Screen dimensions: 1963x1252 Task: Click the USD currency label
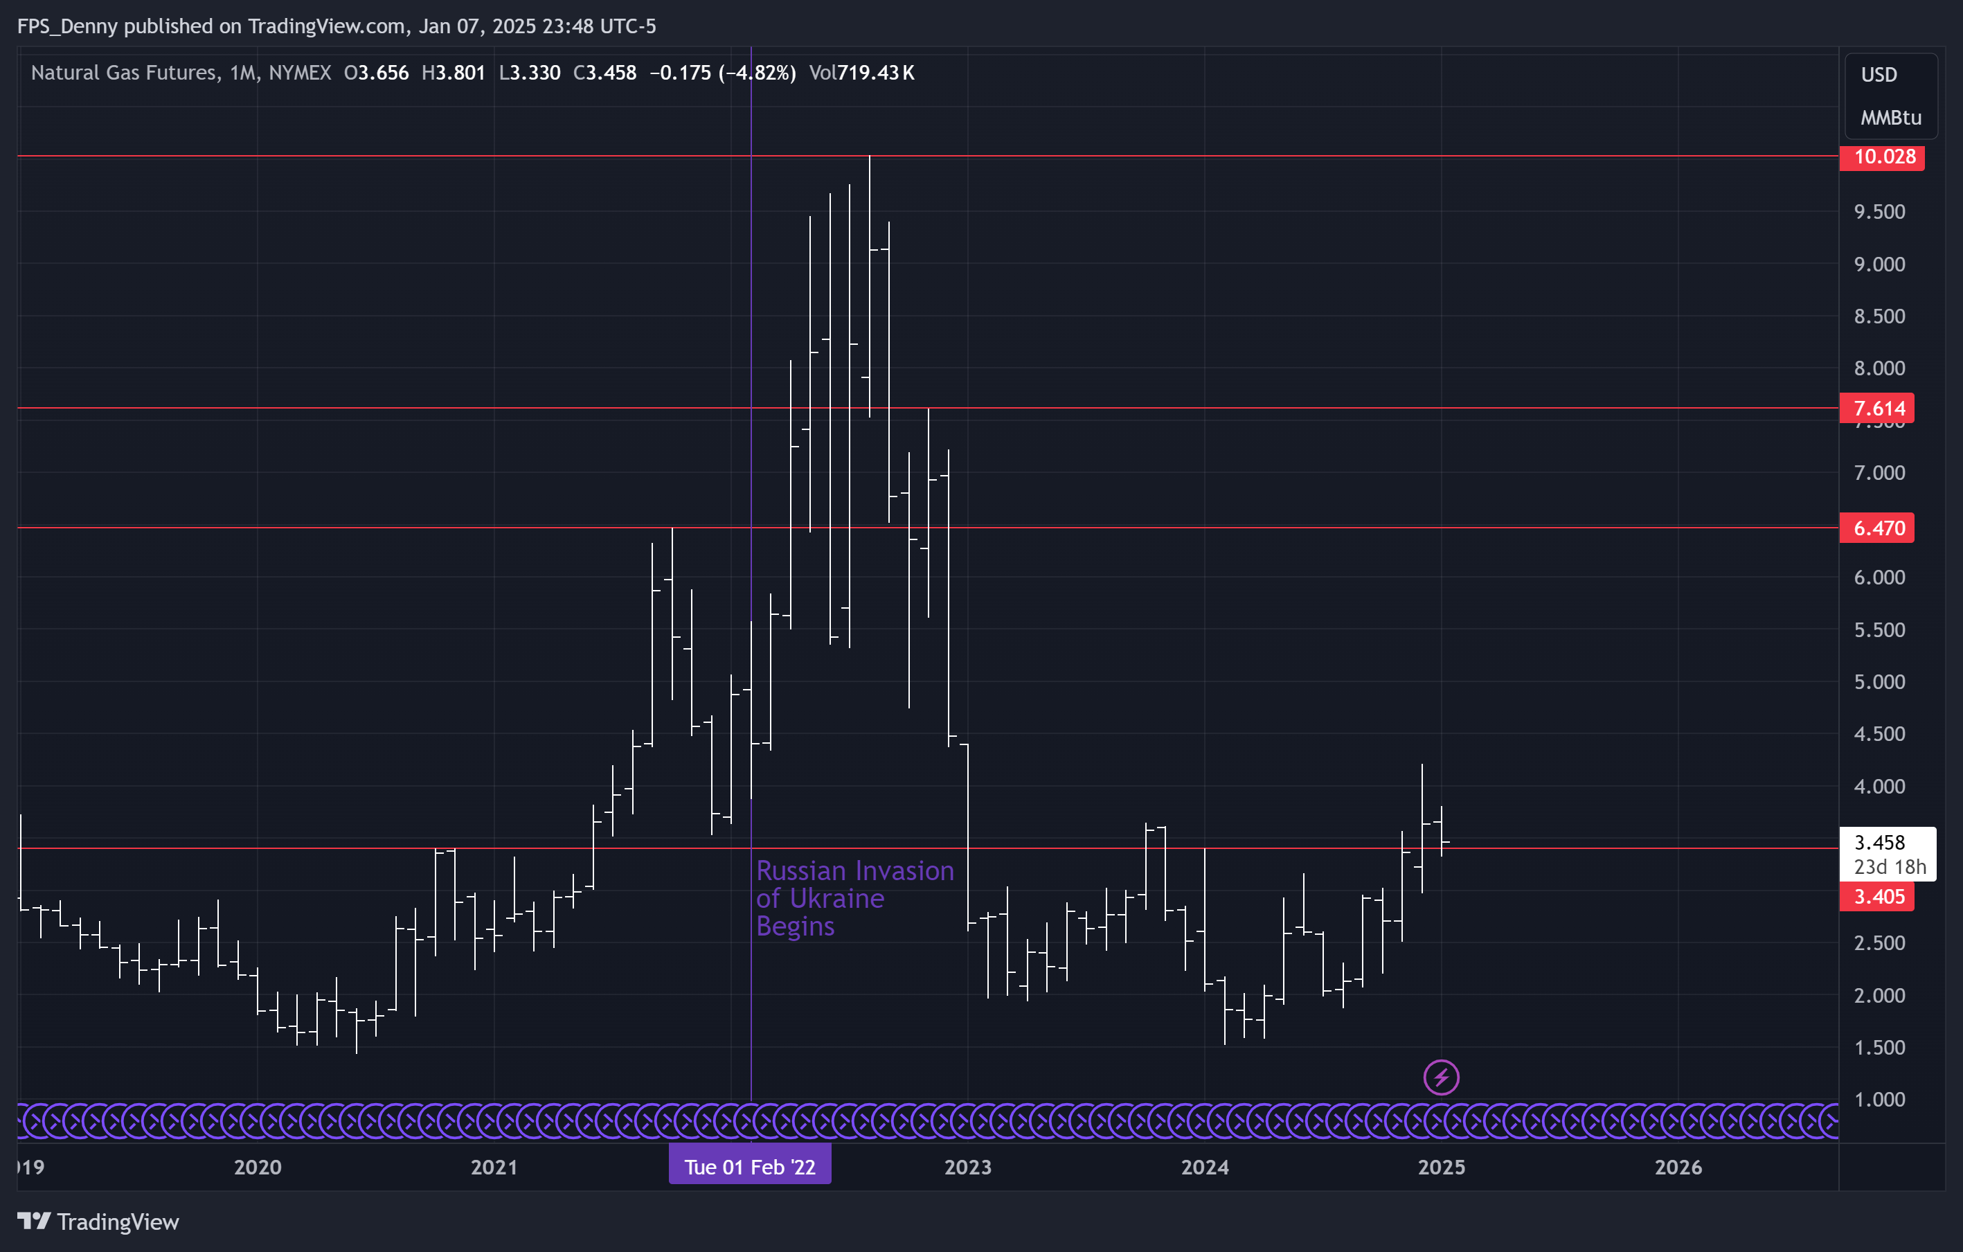point(1879,74)
